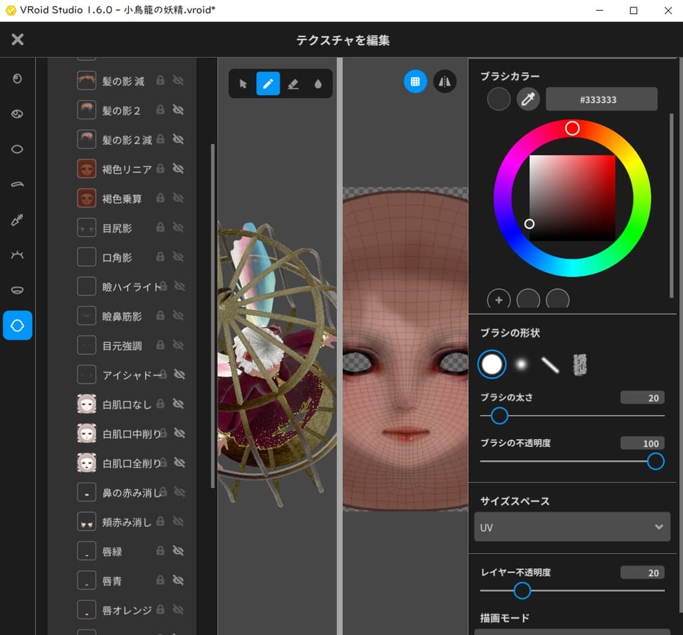The width and height of the screenshot is (683, 635).
Task: Toggle visibility of 髪の影２ layer
Action: pos(178,109)
